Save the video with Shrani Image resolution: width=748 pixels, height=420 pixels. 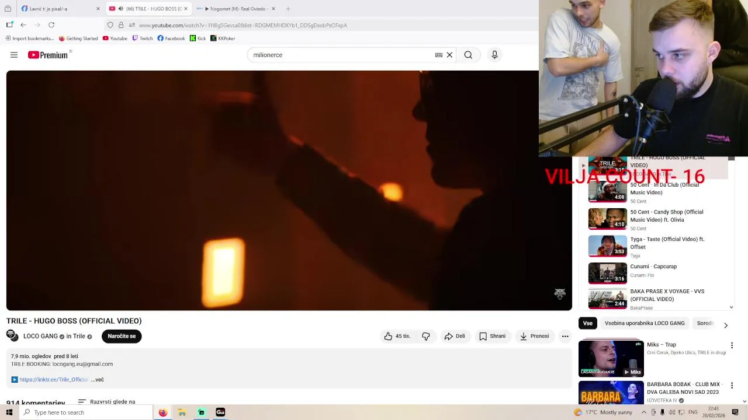(x=492, y=336)
